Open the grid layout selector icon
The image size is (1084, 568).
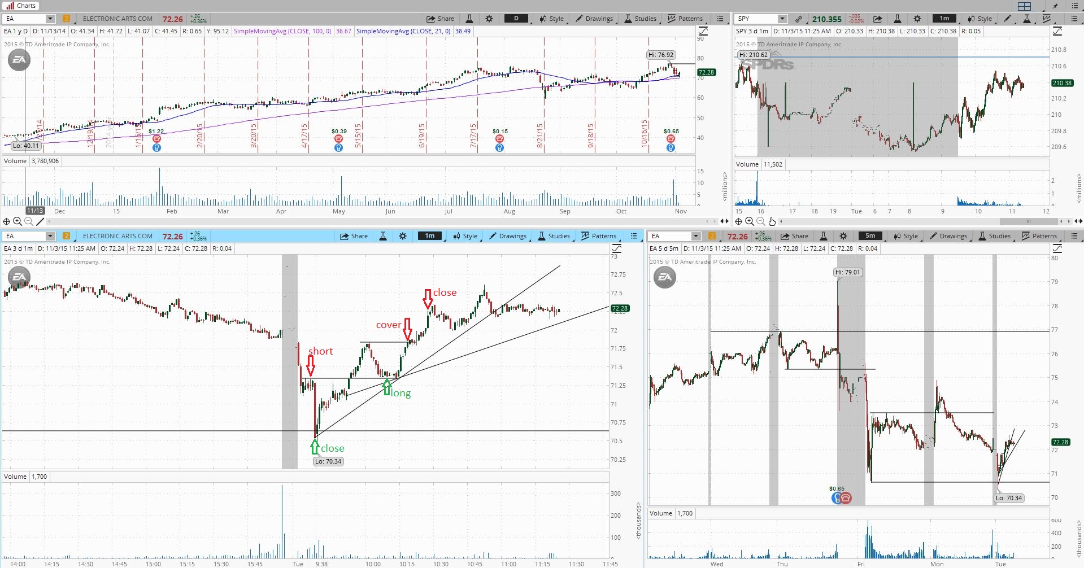coord(1024,6)
